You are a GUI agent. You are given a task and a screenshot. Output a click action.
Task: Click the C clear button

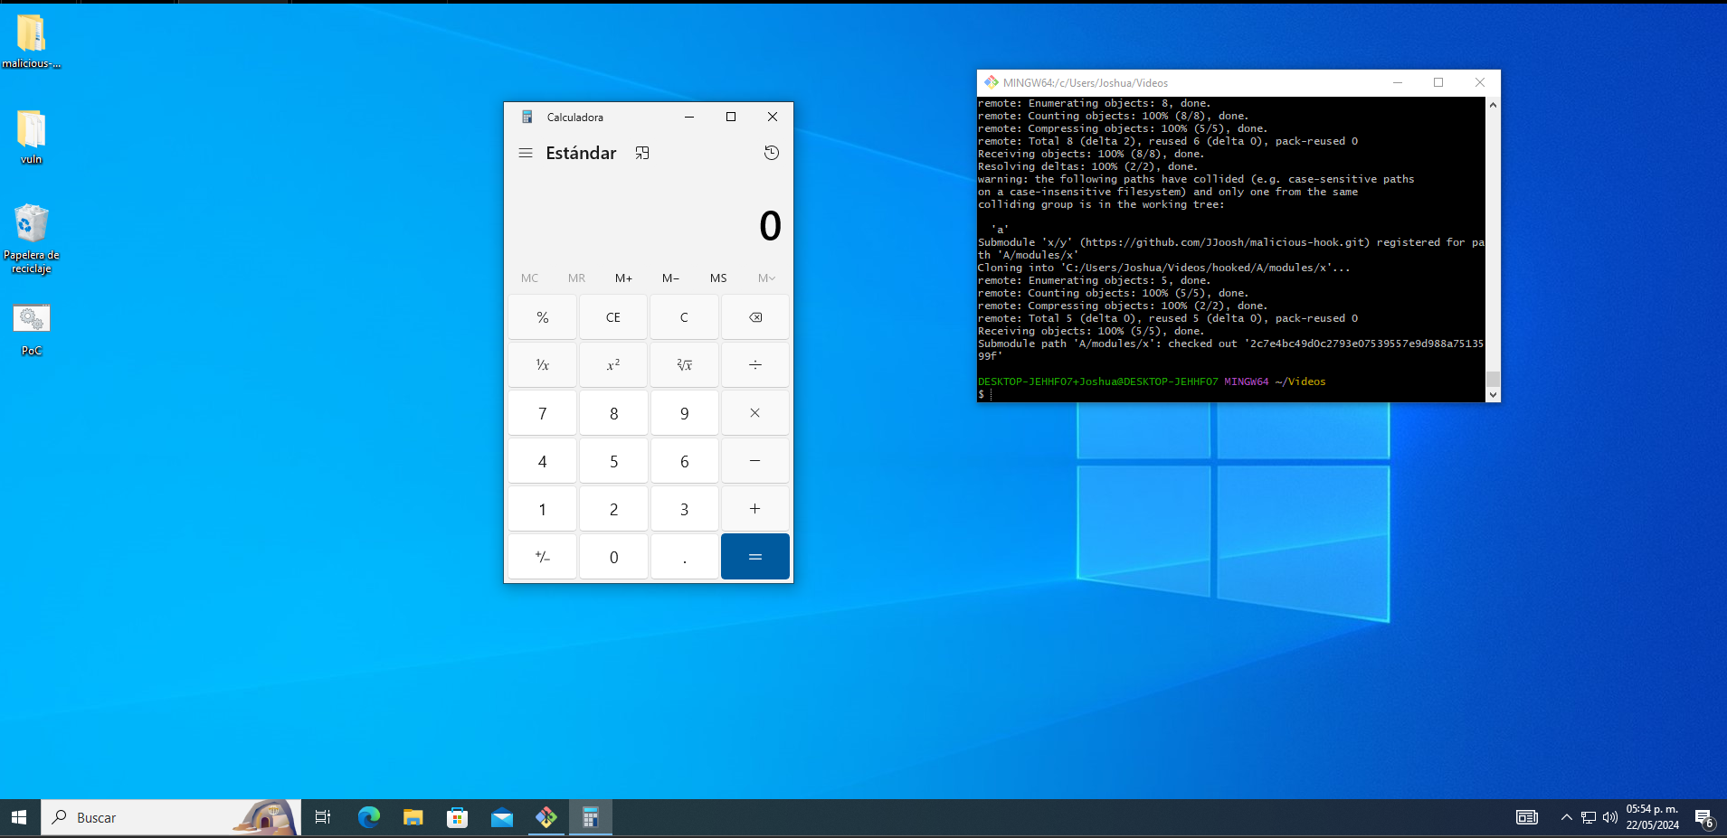(x=684, y=317)
